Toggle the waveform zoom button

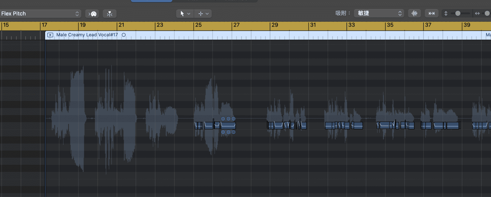[x=414, y=13]
